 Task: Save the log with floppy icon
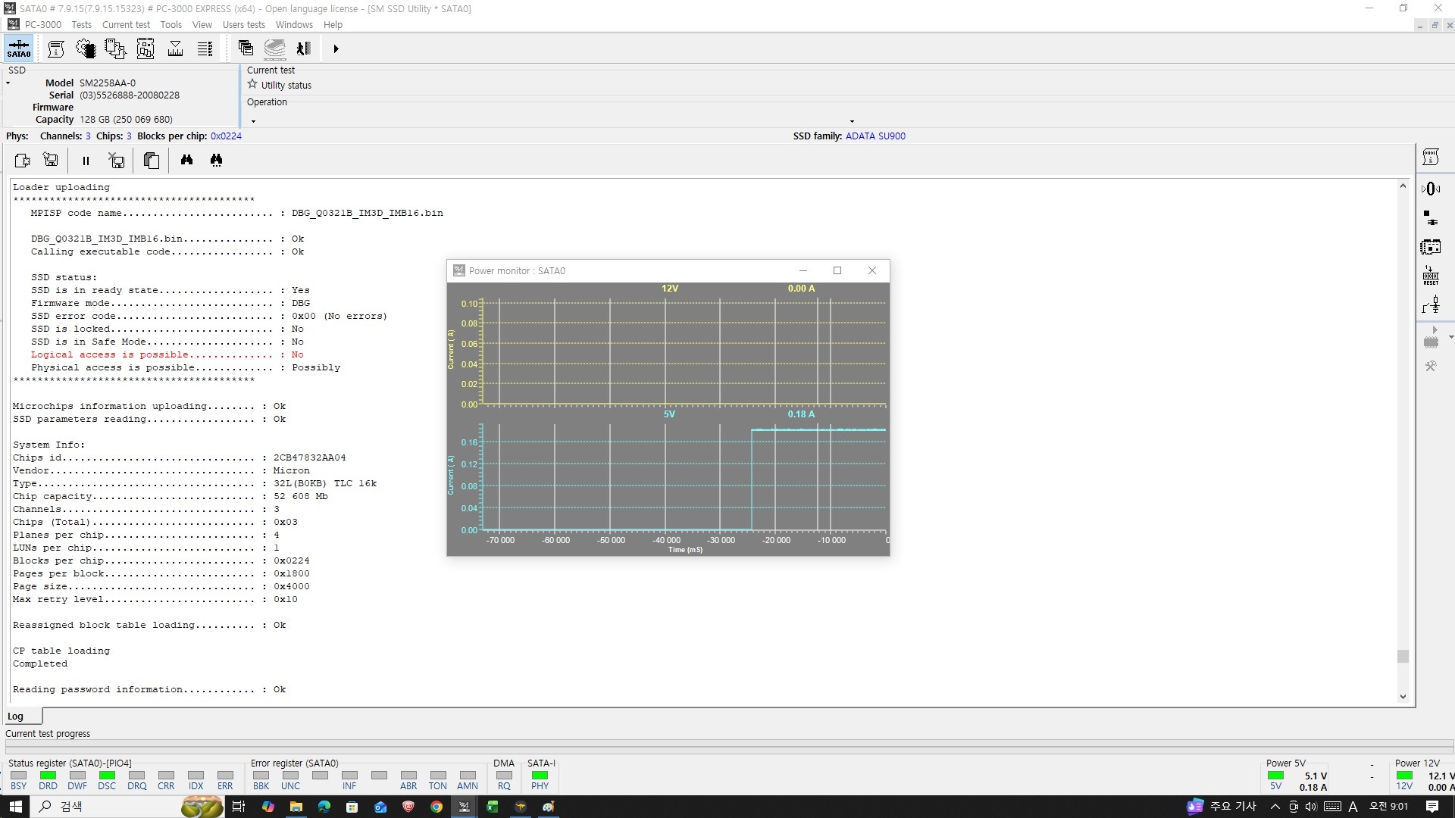51,160
